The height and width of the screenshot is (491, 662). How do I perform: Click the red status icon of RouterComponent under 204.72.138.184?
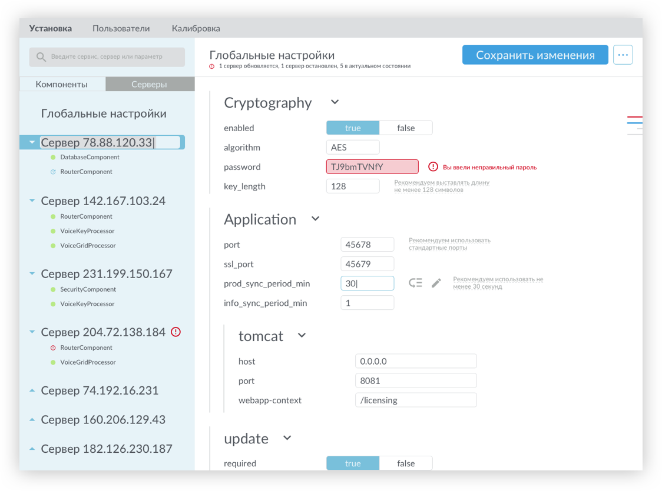pyautogui.click(x=53, y=348)
